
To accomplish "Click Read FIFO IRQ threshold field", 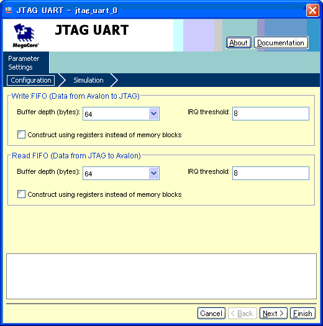I will [x=271, y=173].
